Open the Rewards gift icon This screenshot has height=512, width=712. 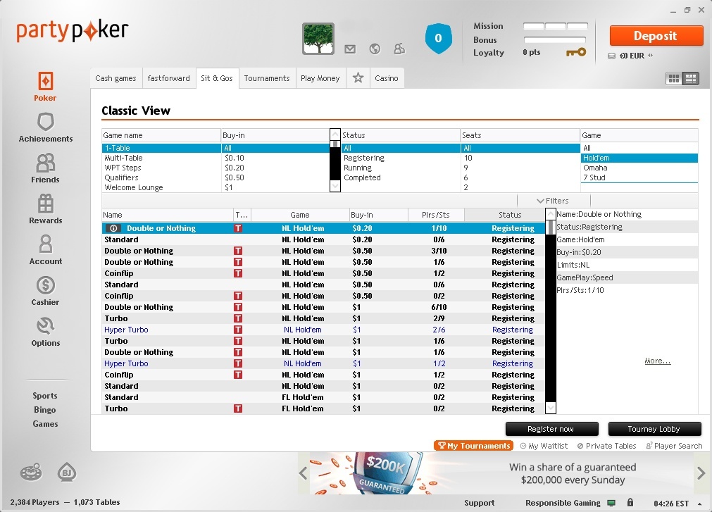[x=45, y=204]
